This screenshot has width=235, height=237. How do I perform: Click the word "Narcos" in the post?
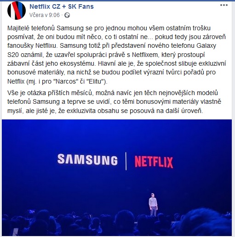click(66, 81)
